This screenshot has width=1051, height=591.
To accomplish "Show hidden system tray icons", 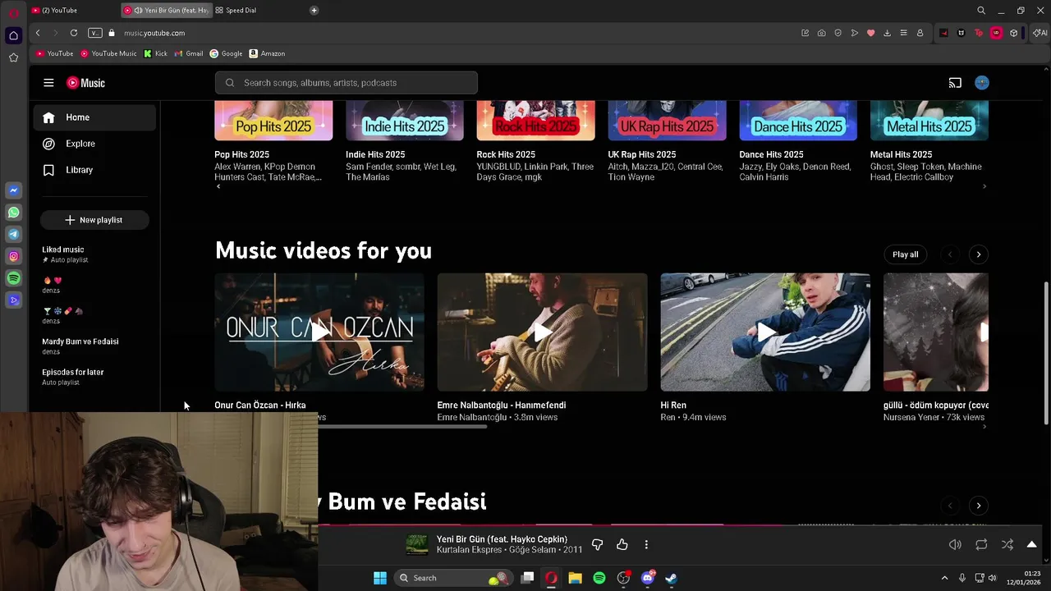I will point(944,578).
